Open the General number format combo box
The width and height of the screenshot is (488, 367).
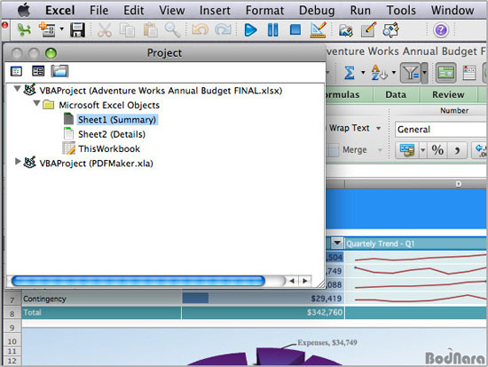pyautogui.click(x=441, y=130)
